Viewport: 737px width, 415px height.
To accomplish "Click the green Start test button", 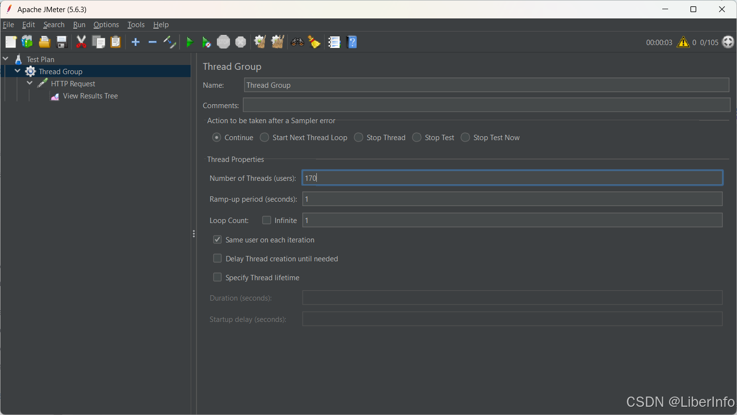I will tap(190, 43).
